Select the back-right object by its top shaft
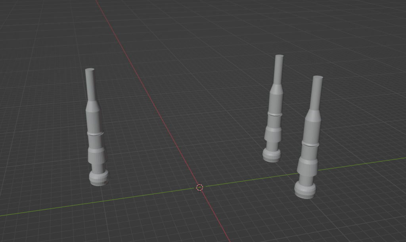Screen dimensions: 406x242 click(x=279, y=69)
